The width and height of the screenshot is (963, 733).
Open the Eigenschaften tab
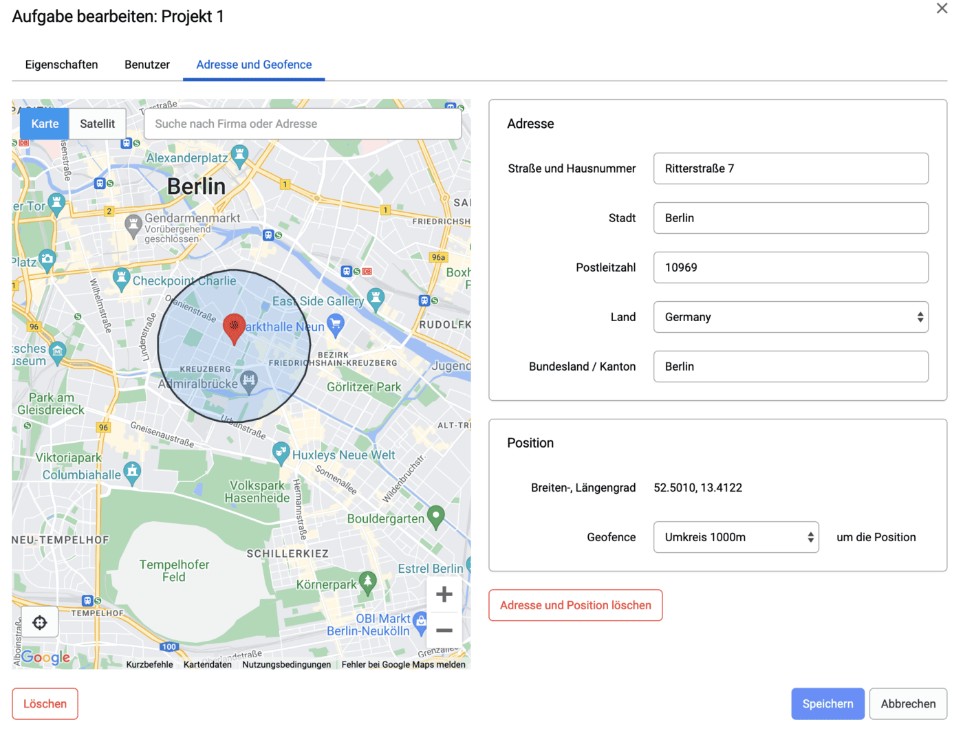61,65
